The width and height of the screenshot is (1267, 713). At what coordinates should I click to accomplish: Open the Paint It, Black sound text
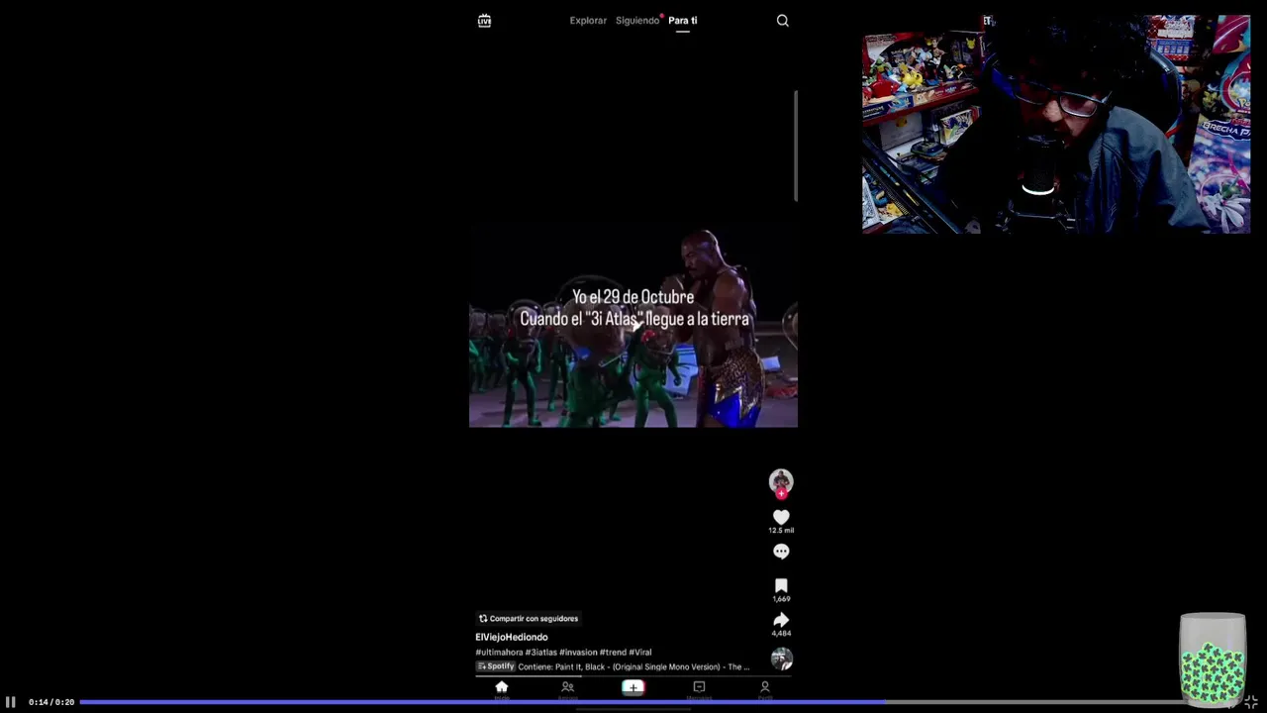coord(633,666)
